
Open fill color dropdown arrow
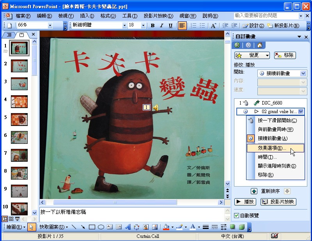pos(172,227)
